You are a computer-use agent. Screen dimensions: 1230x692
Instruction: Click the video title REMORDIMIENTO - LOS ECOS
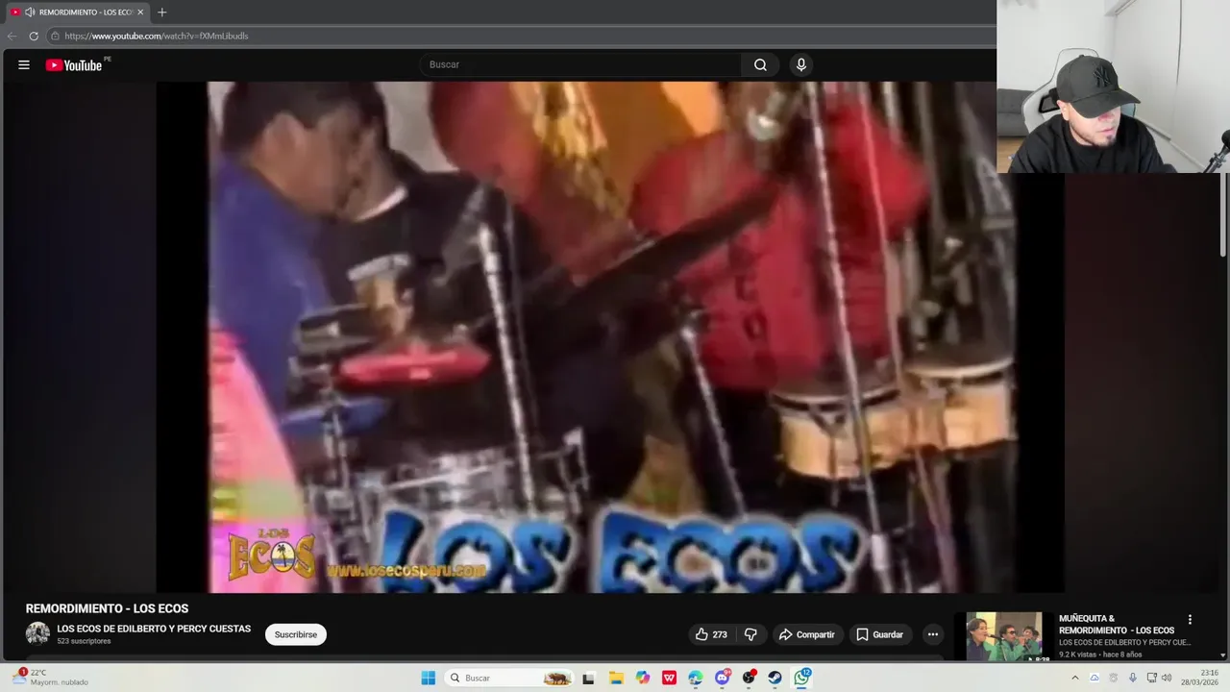pos(107,608)
